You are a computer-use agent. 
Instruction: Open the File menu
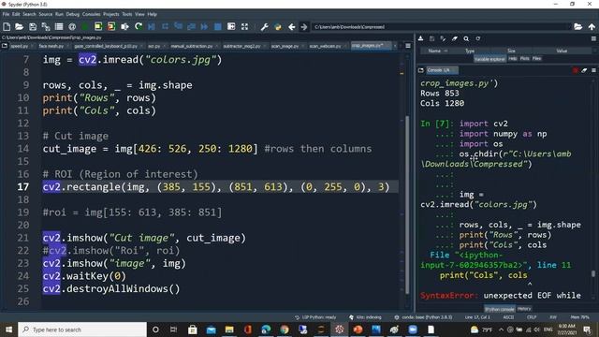click(6, 14)
